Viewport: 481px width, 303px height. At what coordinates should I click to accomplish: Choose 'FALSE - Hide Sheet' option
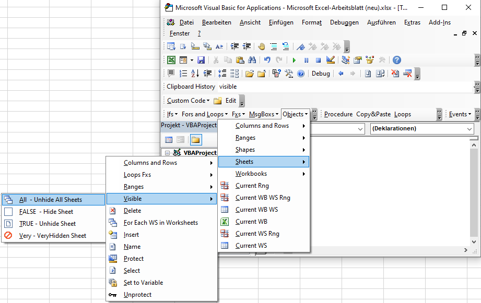[54, 212]
